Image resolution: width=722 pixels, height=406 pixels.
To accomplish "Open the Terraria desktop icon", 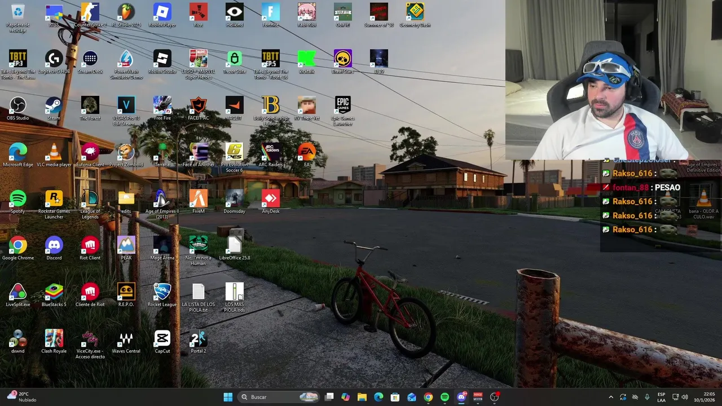I will coord(162,155).
